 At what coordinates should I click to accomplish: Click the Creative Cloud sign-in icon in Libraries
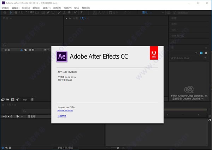click(189, 89)
